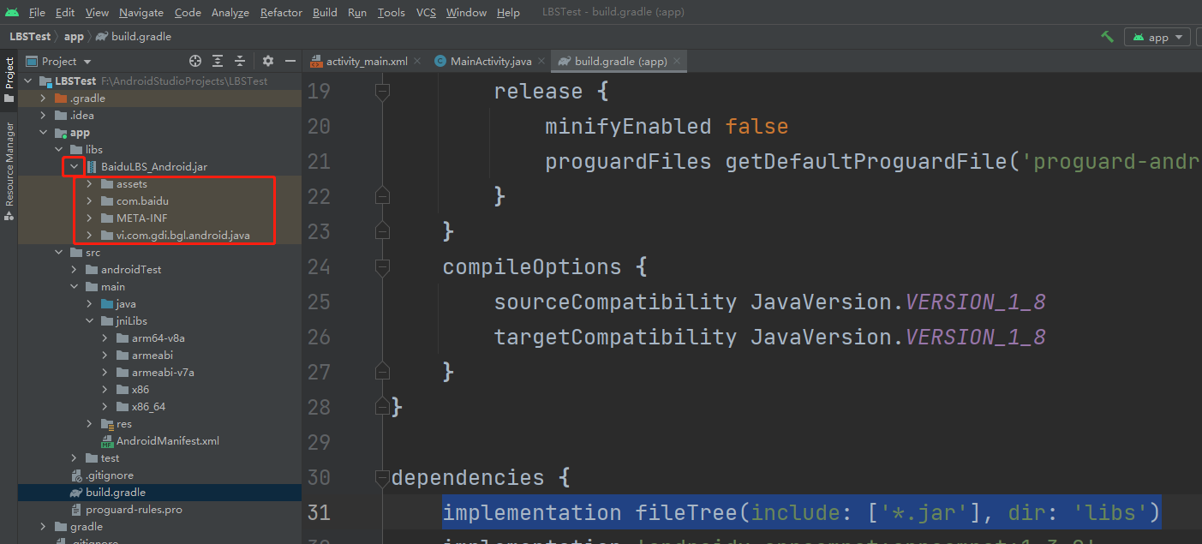
Task: Select the vi.com.gdi.bgl.android.java package row
Action: (183, 235)
